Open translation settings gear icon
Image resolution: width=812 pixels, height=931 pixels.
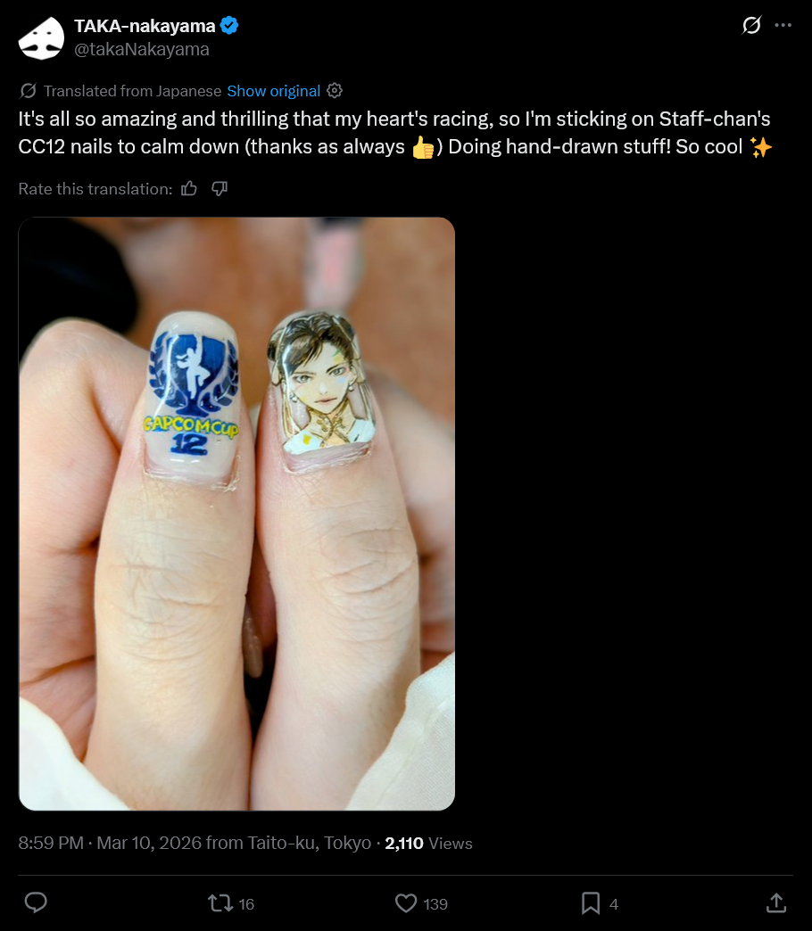[335, 90]
